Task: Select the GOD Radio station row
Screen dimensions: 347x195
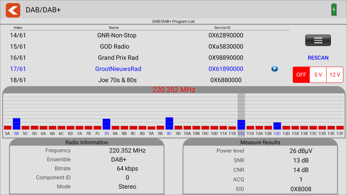Action: [x=115, y=47]
